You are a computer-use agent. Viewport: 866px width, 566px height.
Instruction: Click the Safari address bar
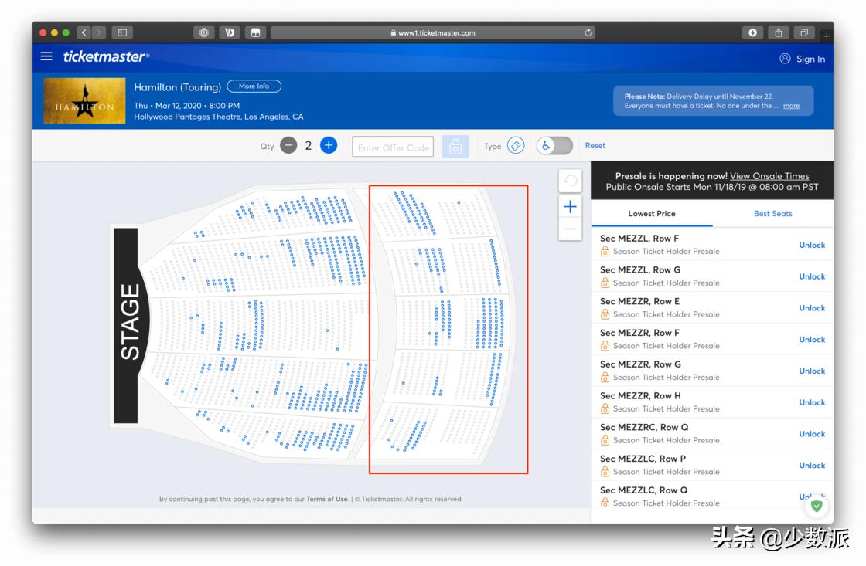(432, 32)
